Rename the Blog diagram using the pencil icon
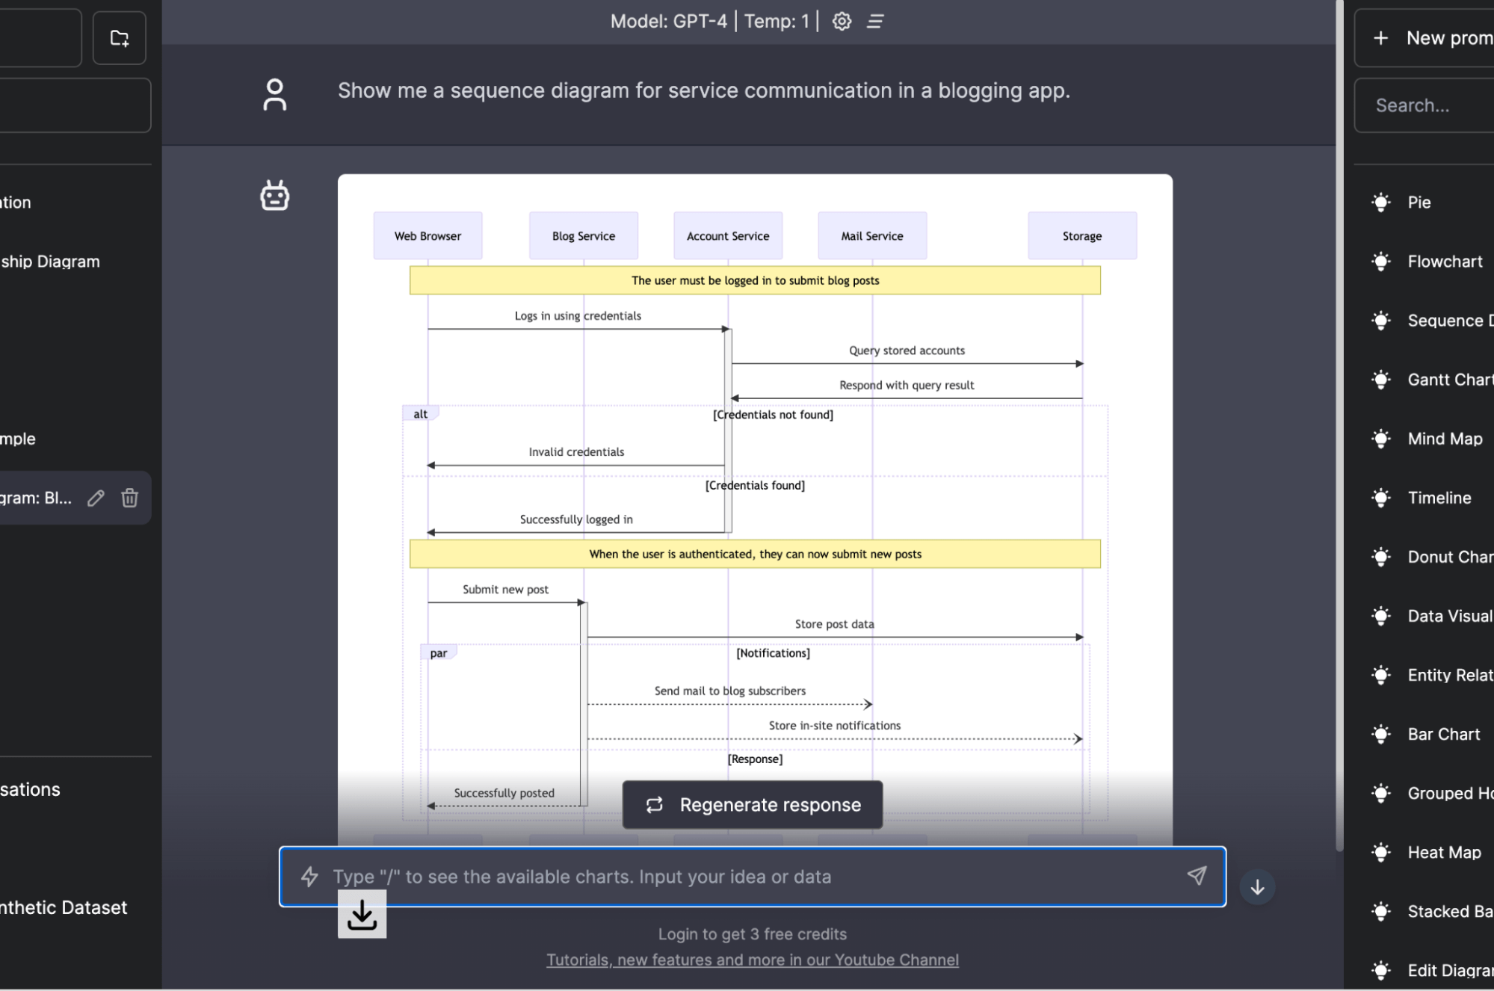This screenshot has height=991, width=1494. coord(96,498)
